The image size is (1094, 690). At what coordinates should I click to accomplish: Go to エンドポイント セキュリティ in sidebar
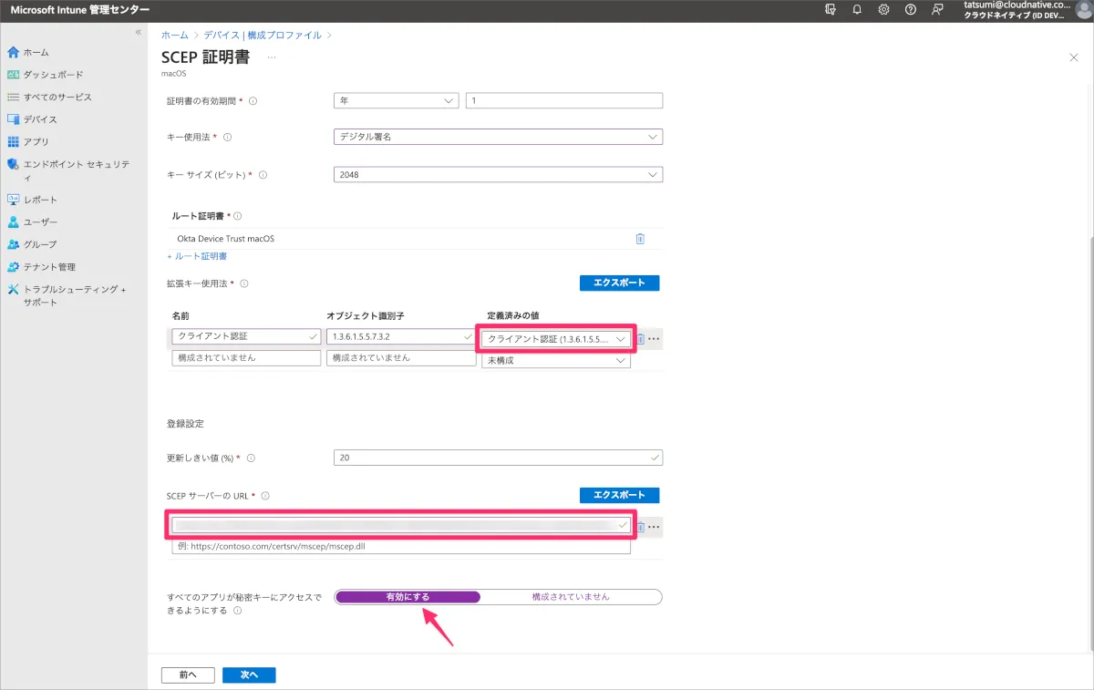[x=77, y=164]
